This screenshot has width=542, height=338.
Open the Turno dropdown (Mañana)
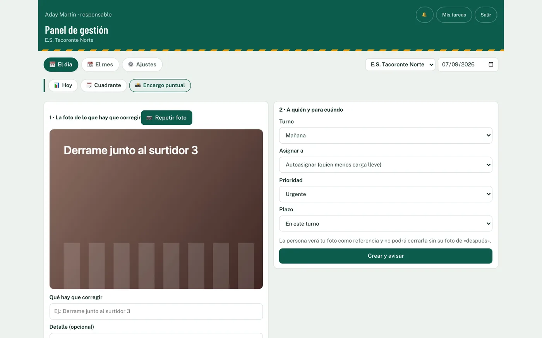386,136
